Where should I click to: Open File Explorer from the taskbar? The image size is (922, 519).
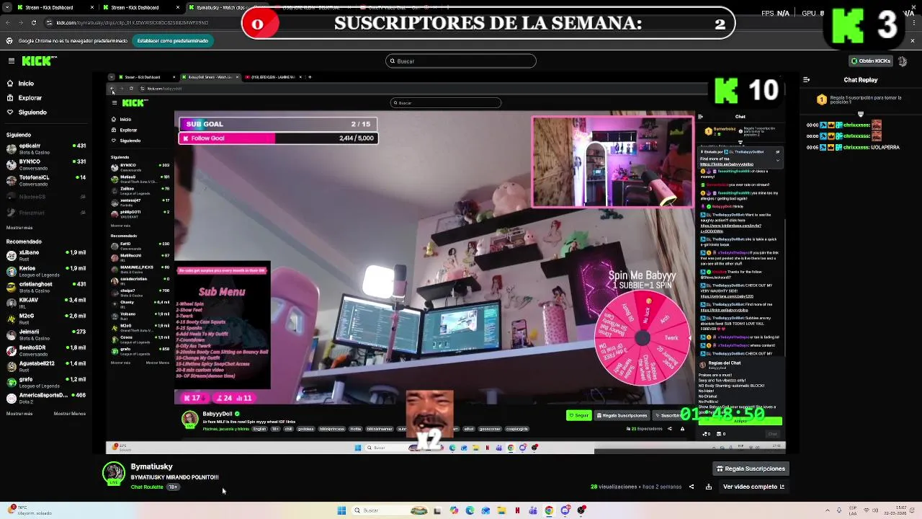point(501,510)
